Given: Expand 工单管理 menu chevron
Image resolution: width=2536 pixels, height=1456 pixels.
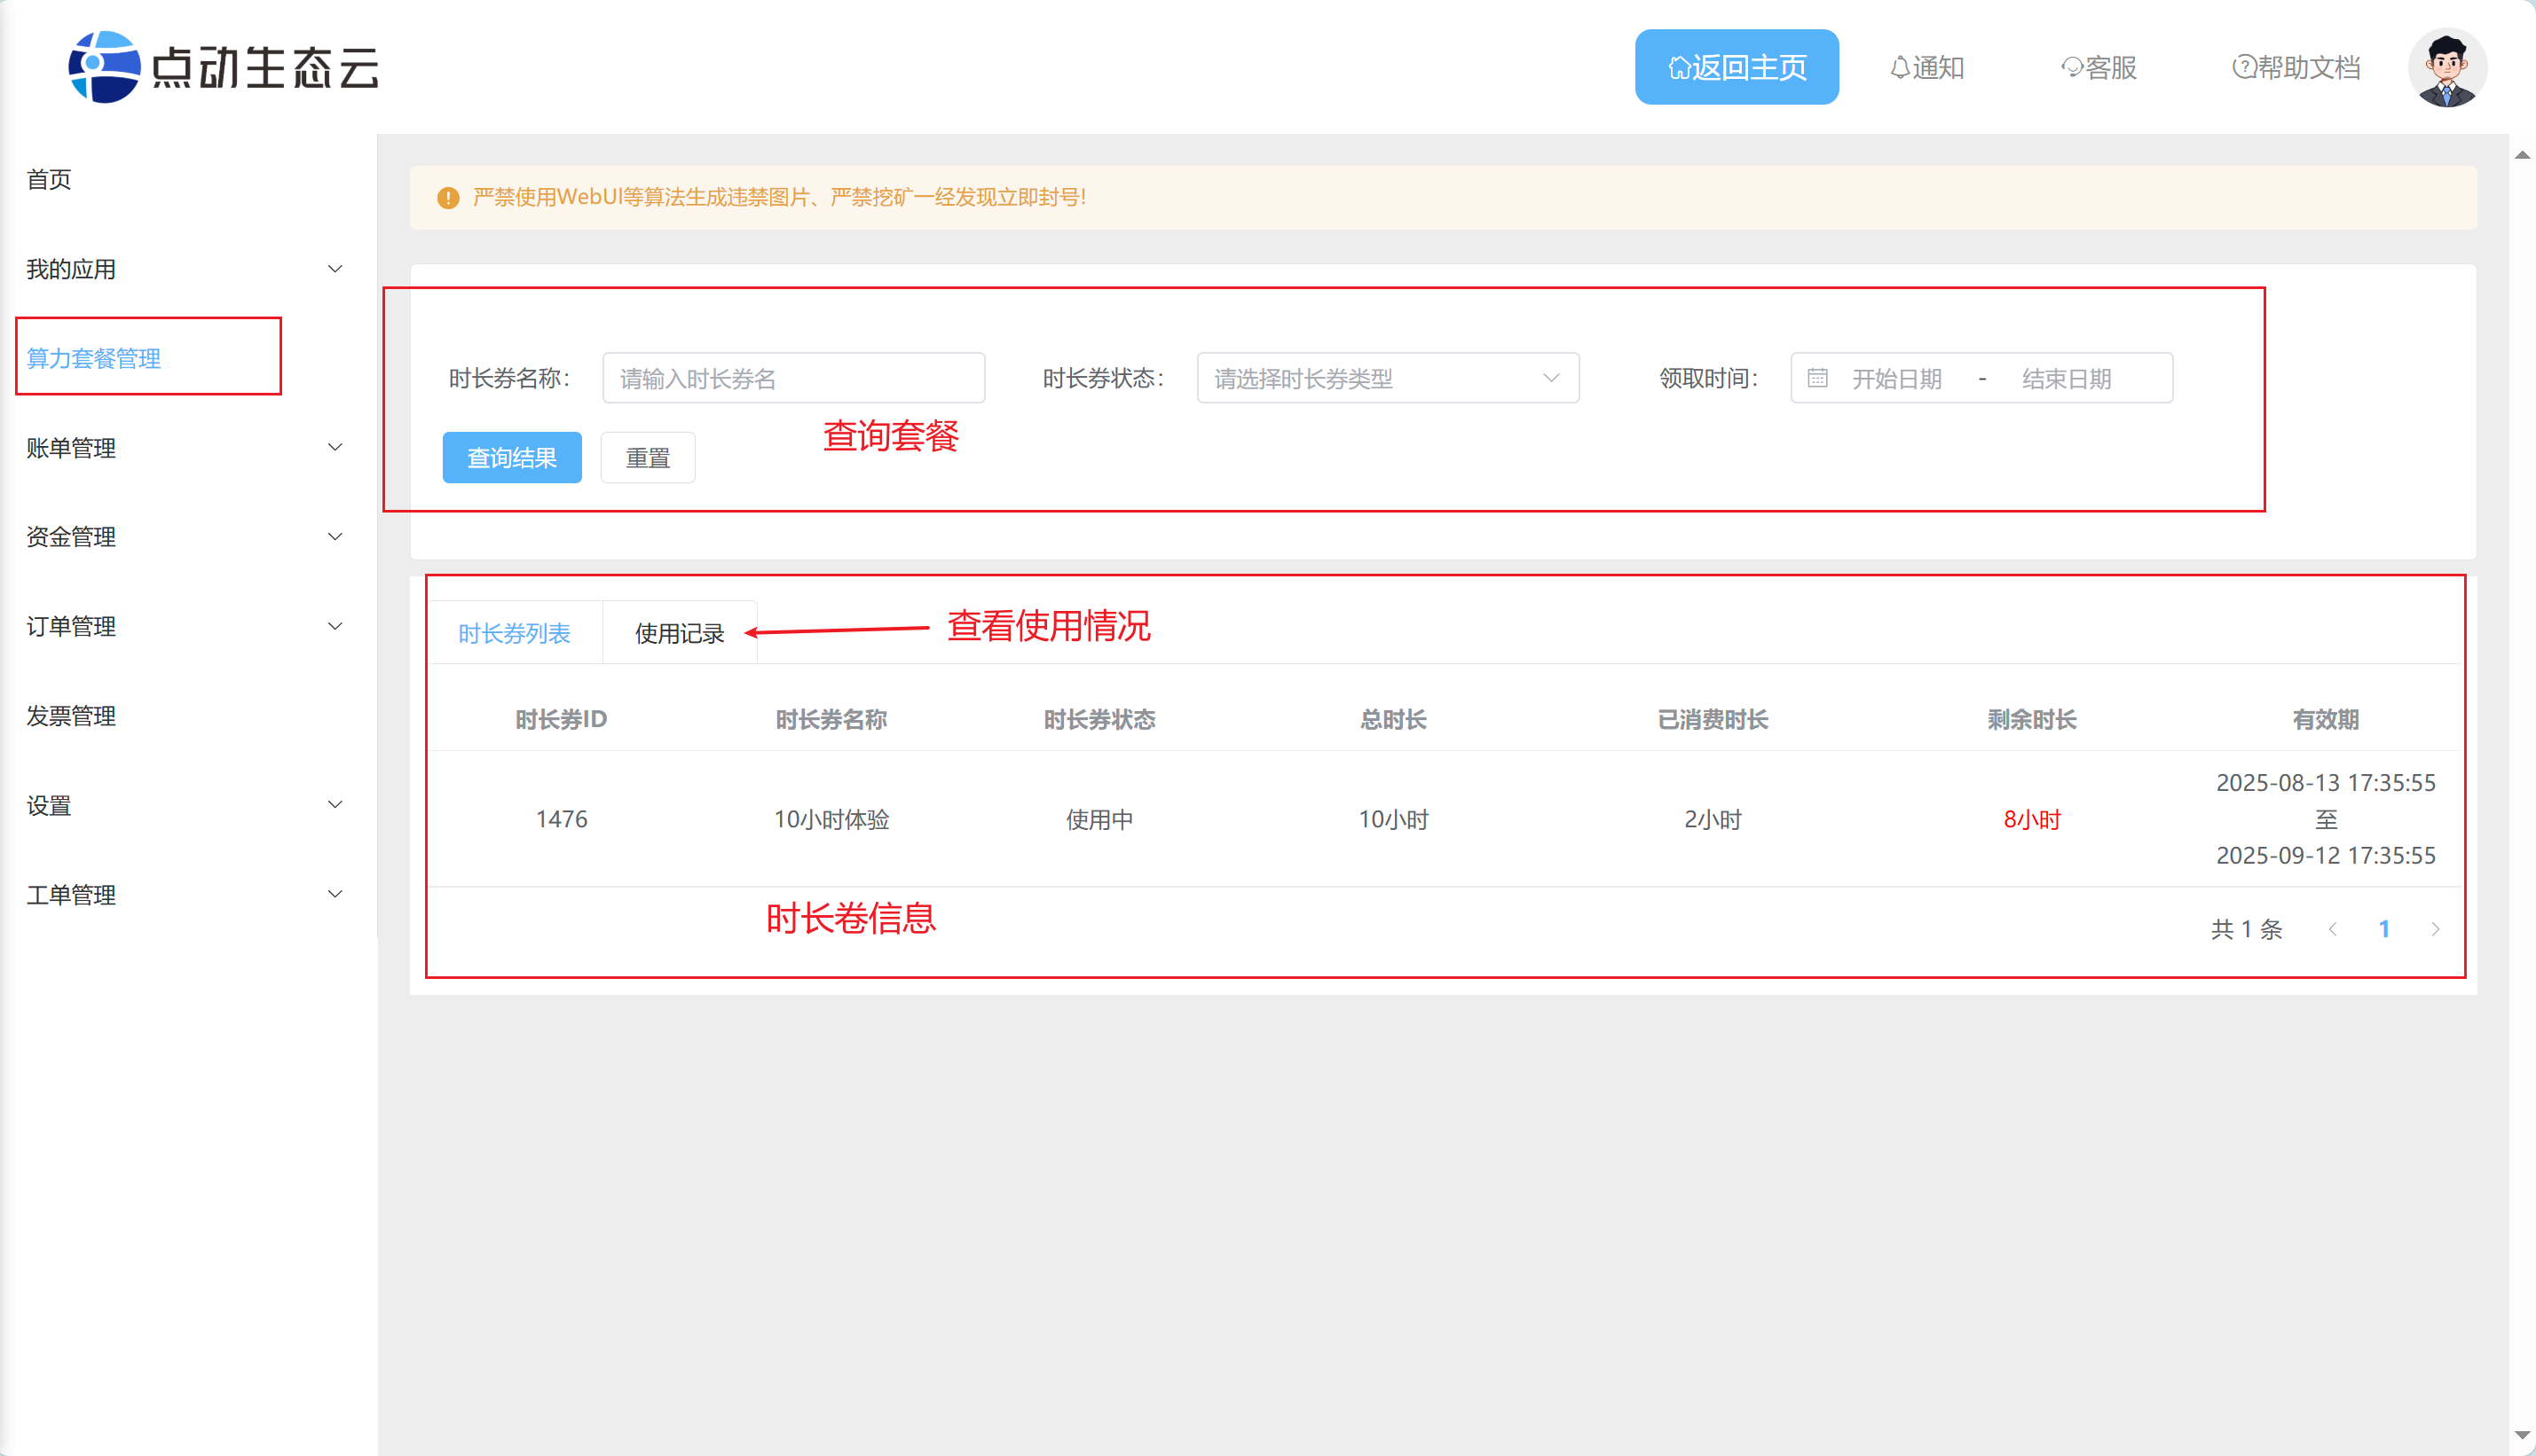Looking at the screenshot, I should [335, 894].
